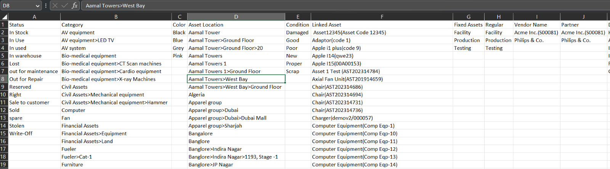Select the cell Financial Assets>Land
Viewport: 610px width, 169px height.
[116, 141]
